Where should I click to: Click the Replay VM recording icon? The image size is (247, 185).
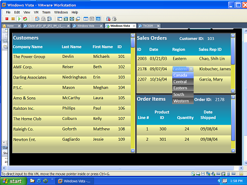[114, 19]
